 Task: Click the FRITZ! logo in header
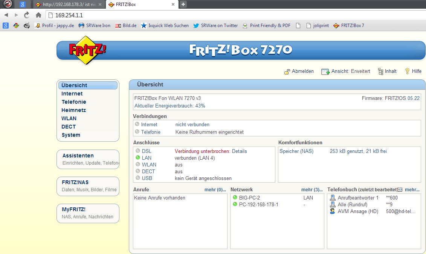click(x=87, y=50)
